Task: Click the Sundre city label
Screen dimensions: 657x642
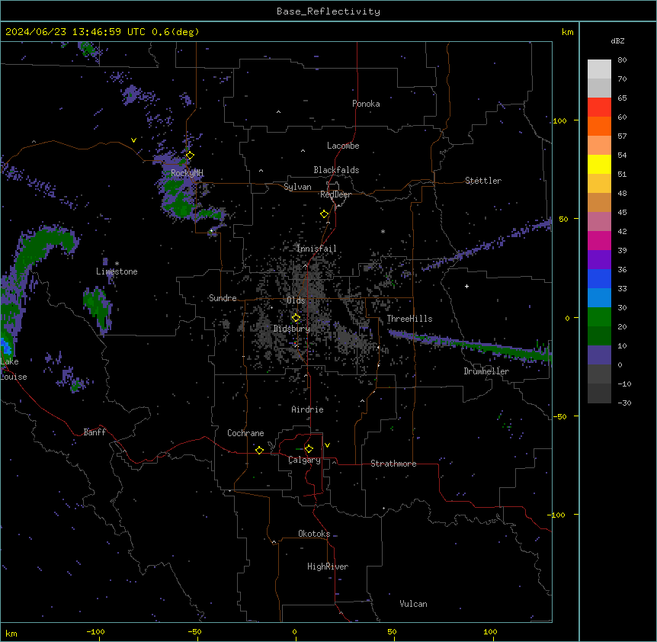Action: tap(223, 298)
